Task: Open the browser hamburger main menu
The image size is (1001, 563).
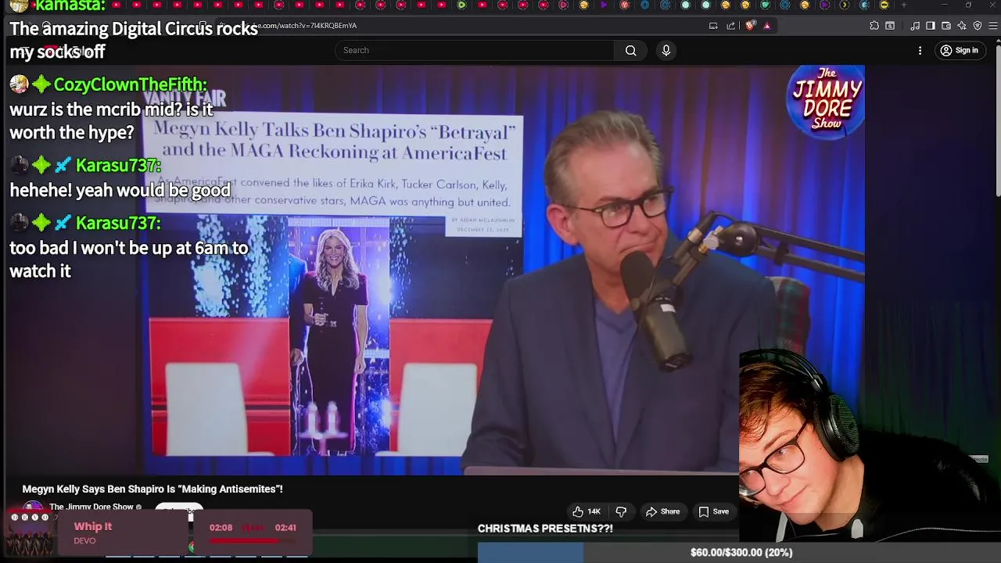Action: 993,26
